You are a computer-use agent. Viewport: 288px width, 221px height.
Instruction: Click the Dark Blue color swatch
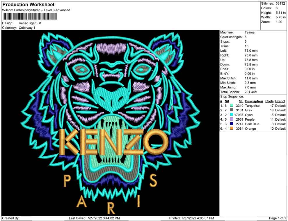coord(232,124)
